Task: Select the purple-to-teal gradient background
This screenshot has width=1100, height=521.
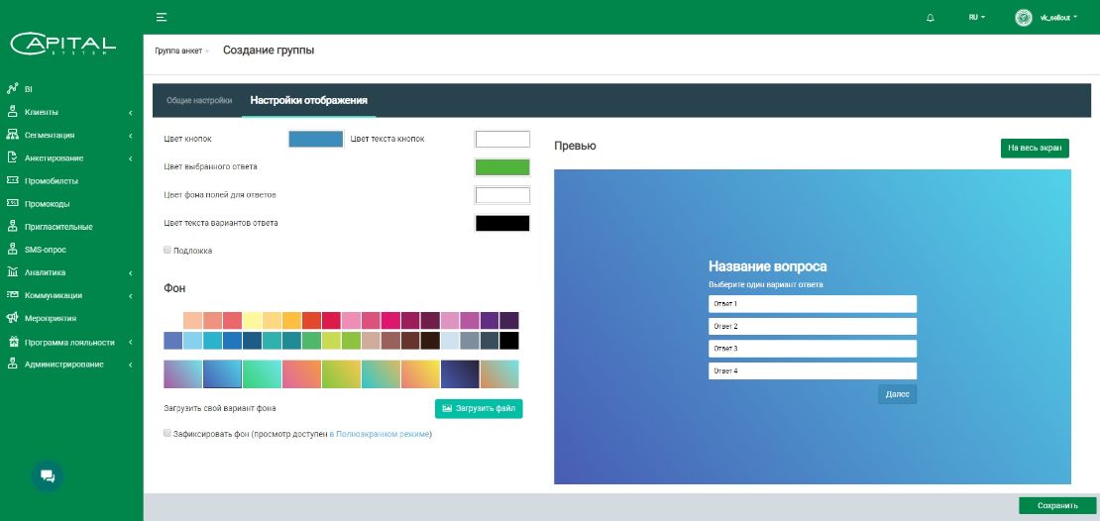Action: tap(183, 373)
